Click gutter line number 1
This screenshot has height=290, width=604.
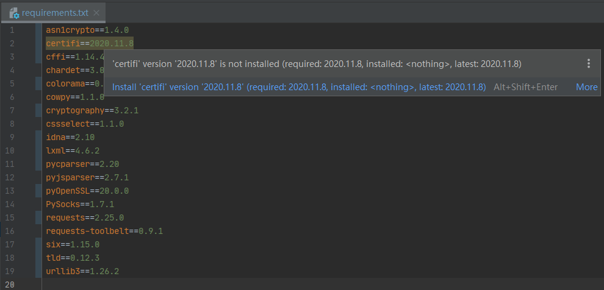click(12, 29)
